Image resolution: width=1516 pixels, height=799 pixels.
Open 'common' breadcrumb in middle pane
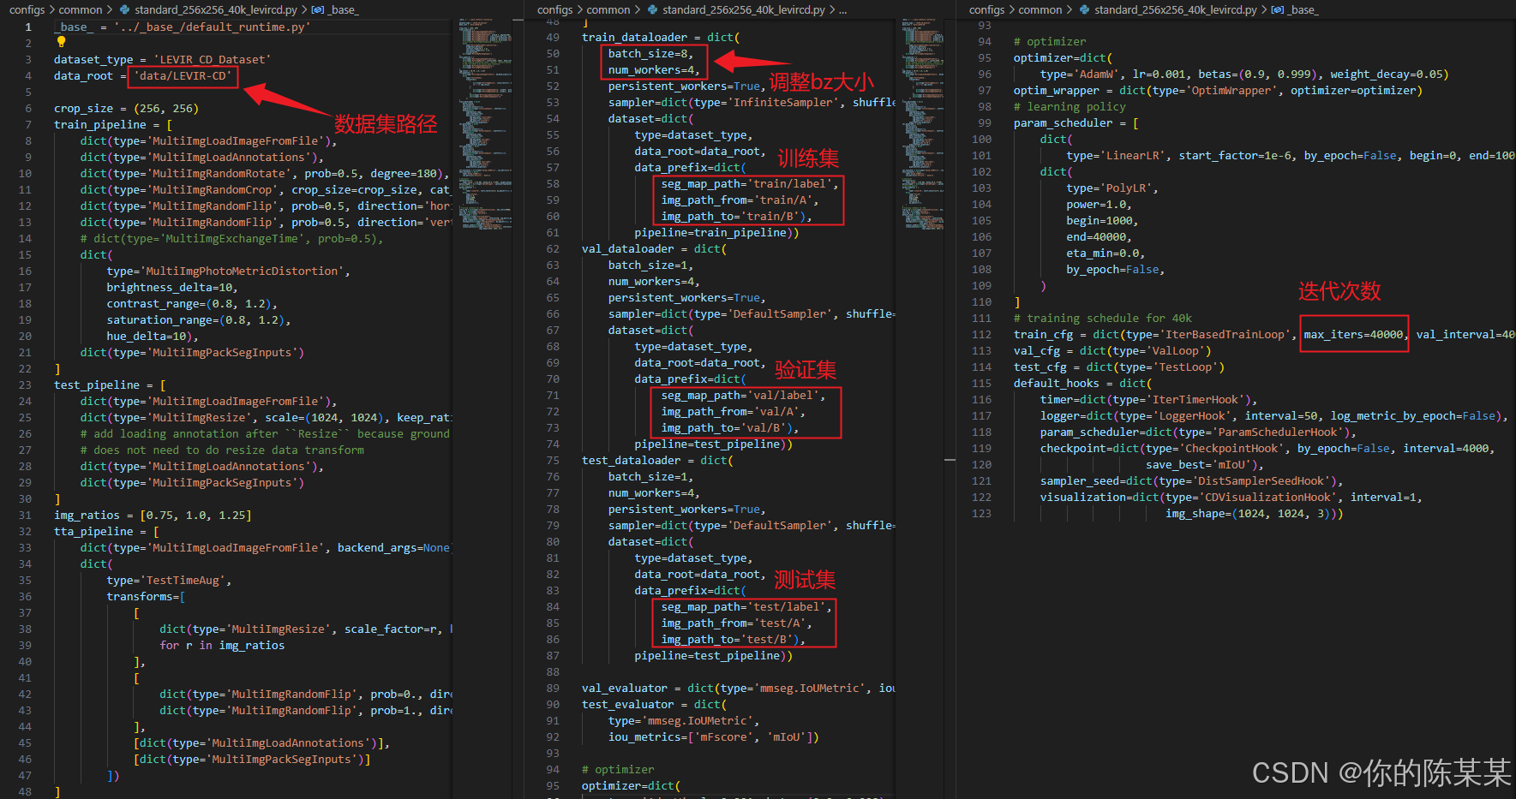pos(608,10)
